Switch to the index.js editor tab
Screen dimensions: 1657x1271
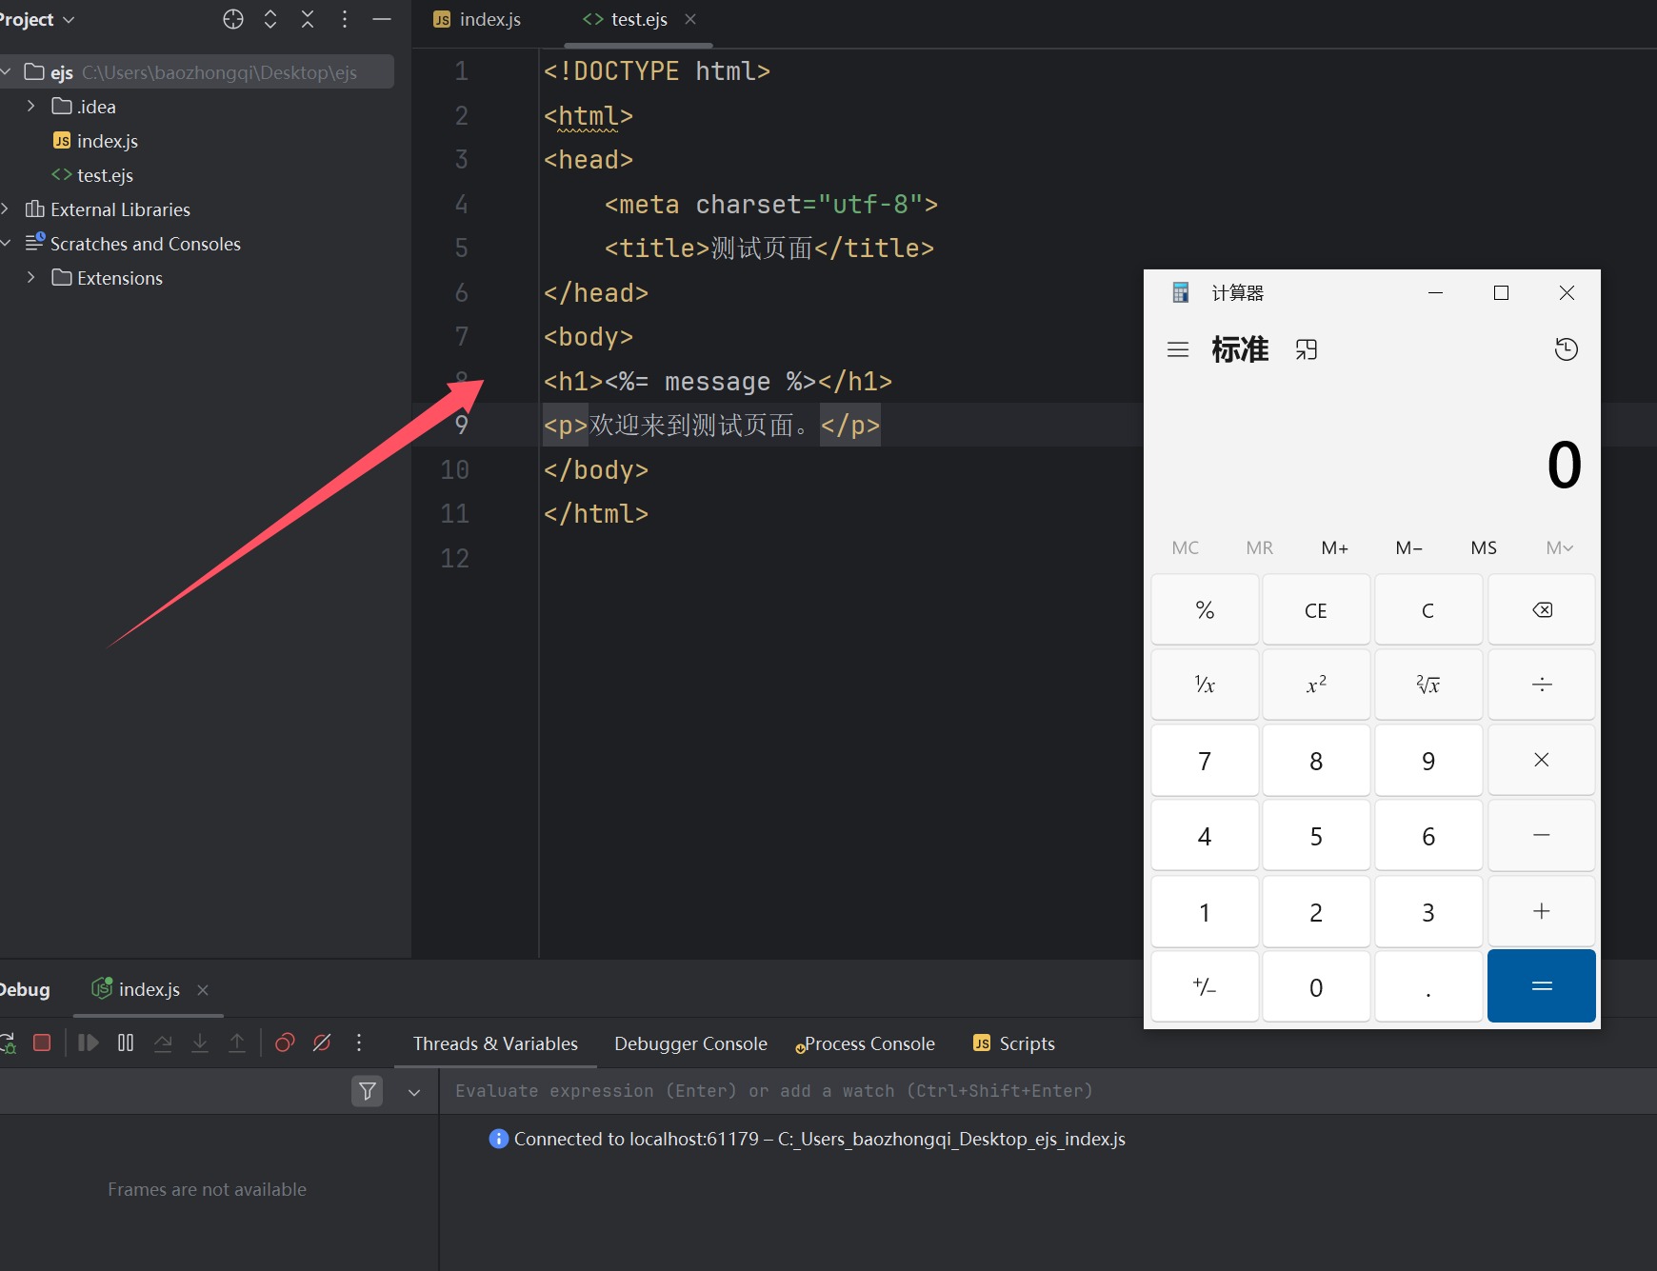click(478, 20)
